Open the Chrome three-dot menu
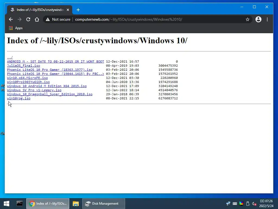This screenshot has width=278, height=209. coord(267,19)
